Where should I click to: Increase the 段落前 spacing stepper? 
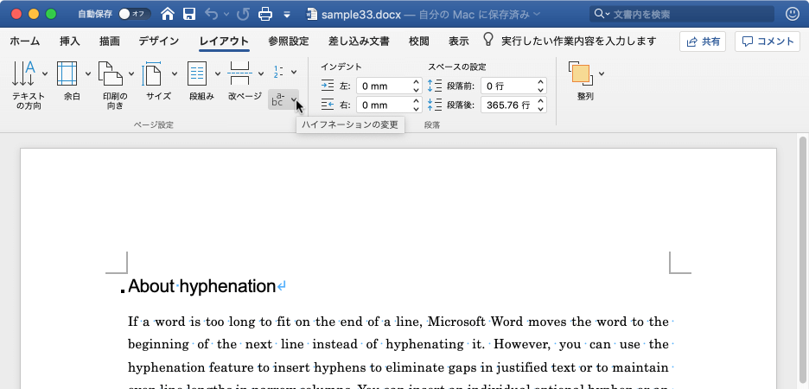(x=541, y=82)
